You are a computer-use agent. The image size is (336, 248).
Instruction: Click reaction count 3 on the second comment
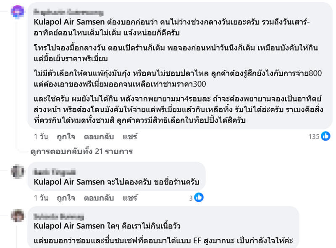click(x=190, y=198)
